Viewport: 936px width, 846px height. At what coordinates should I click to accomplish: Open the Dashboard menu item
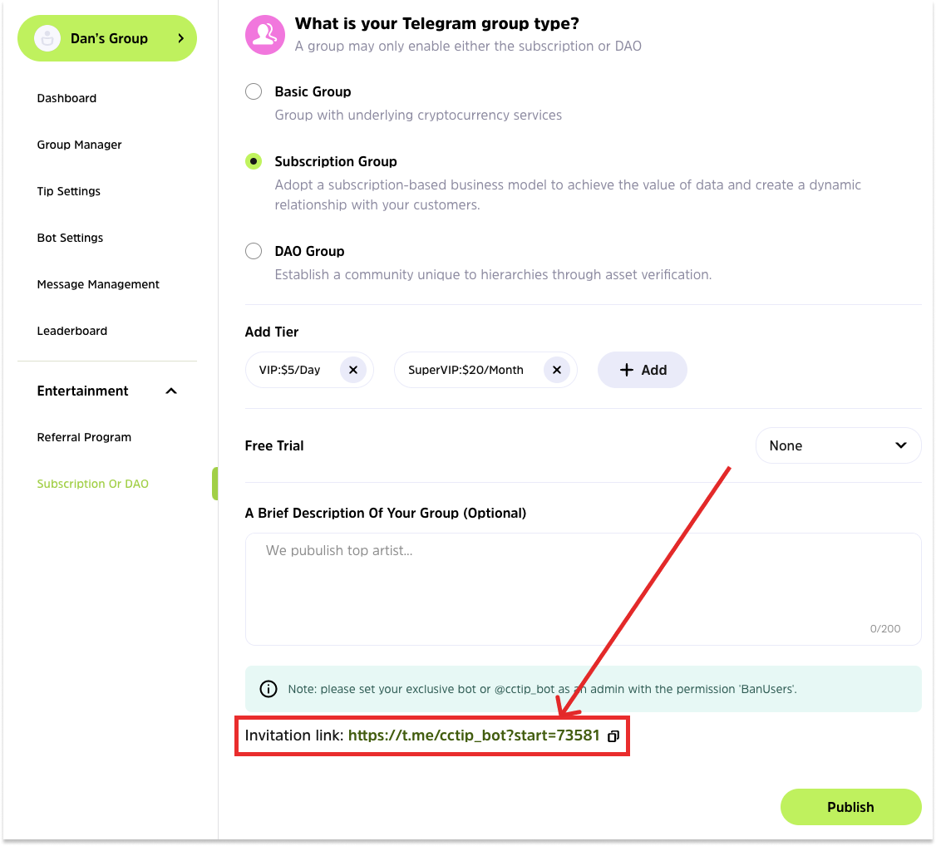click(x=67, y=98)
